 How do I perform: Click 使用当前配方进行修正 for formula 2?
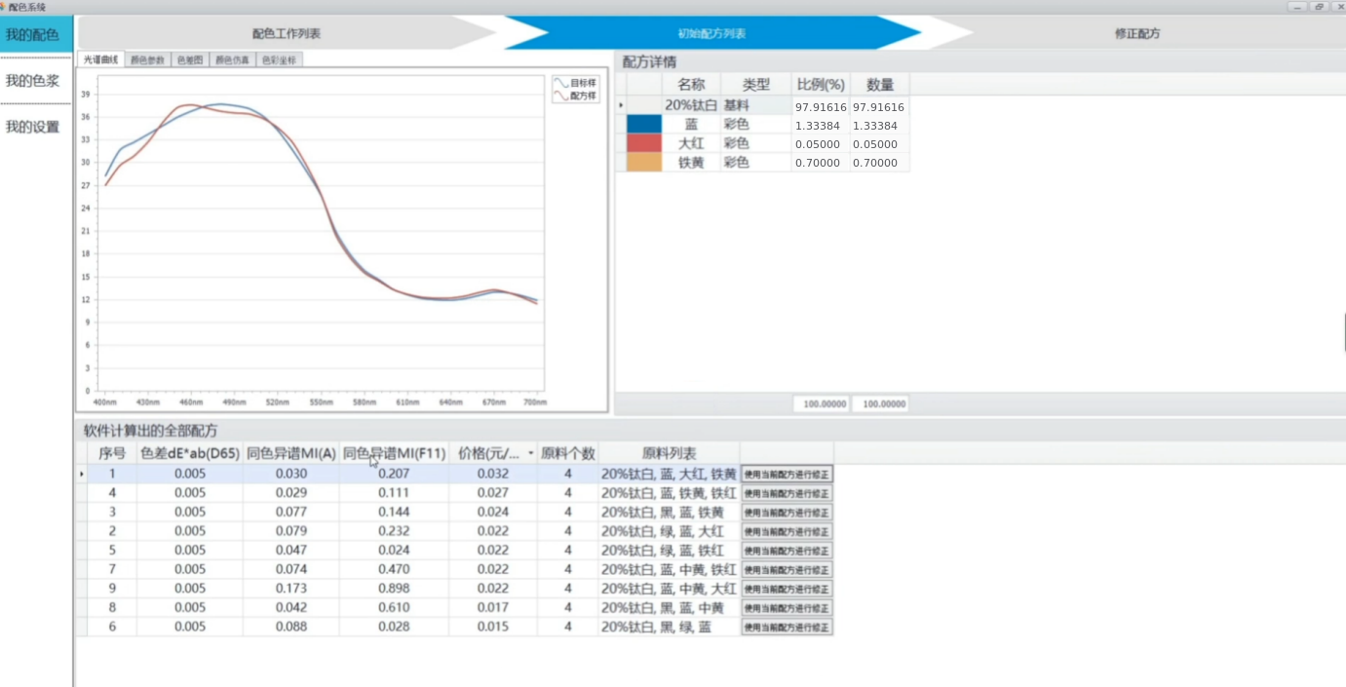787,531
